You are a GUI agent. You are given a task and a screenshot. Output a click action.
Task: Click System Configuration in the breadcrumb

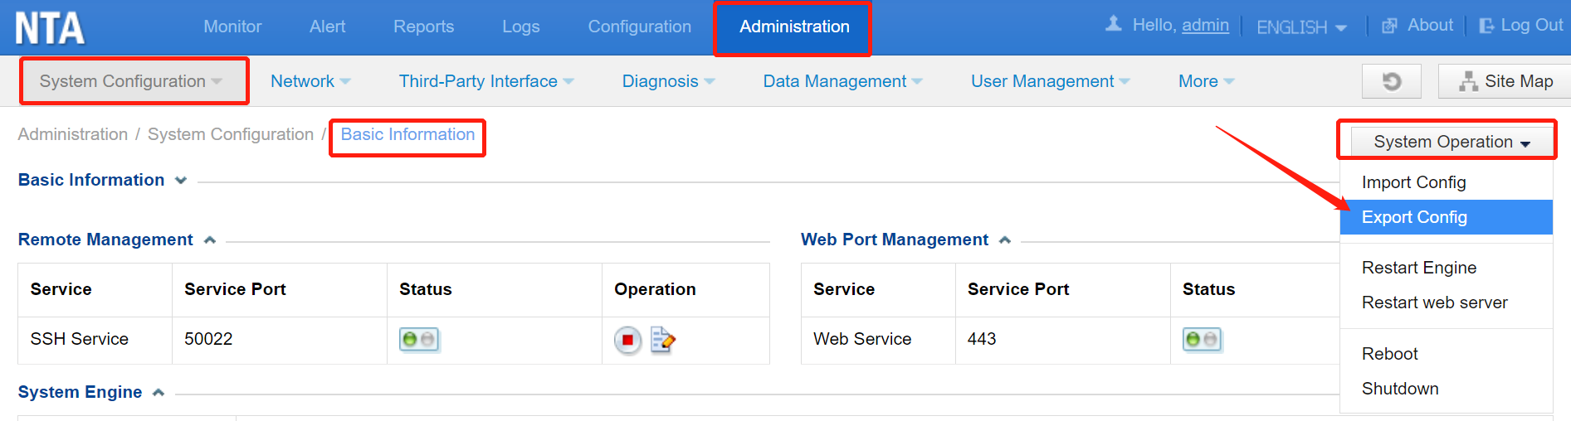230,134
